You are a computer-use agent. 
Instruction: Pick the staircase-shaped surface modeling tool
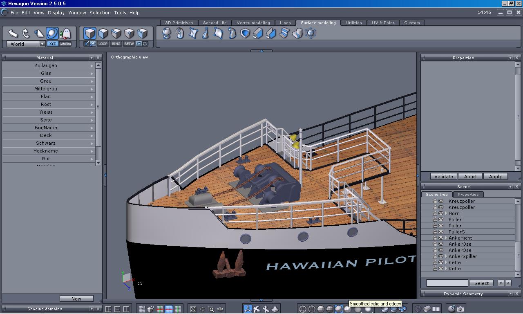[284, 33]
